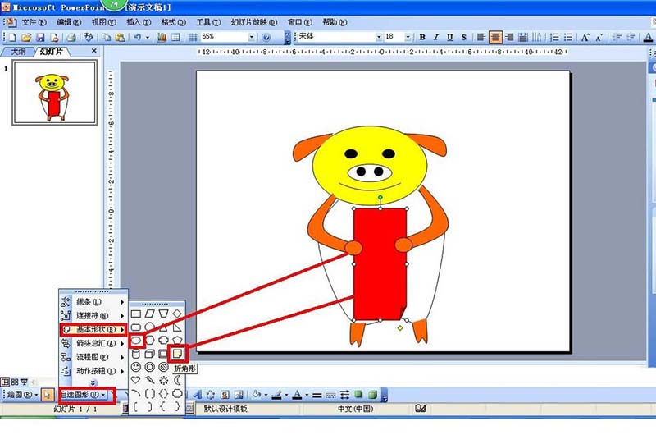Toggle the show grid icon

click(x=193, y=37)
